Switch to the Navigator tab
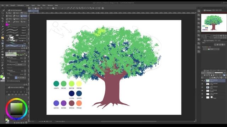 pyautogui.click(x=207, y=11)
